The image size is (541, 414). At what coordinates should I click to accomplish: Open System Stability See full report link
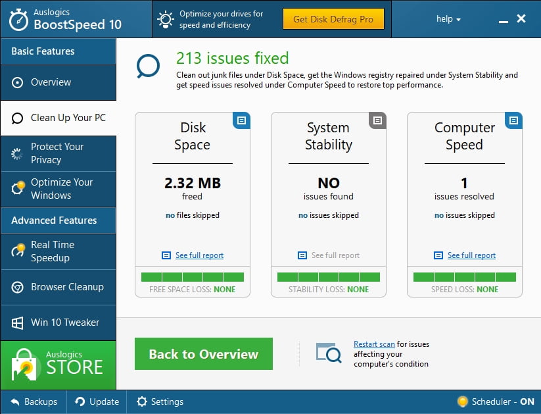click(x=335, y=255)
